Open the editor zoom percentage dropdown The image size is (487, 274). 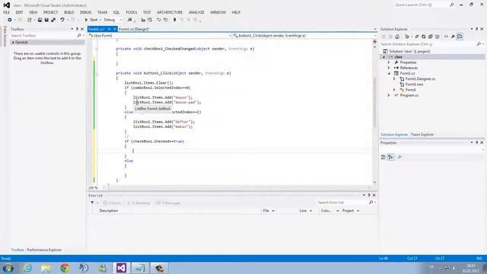tap(104, 188)
